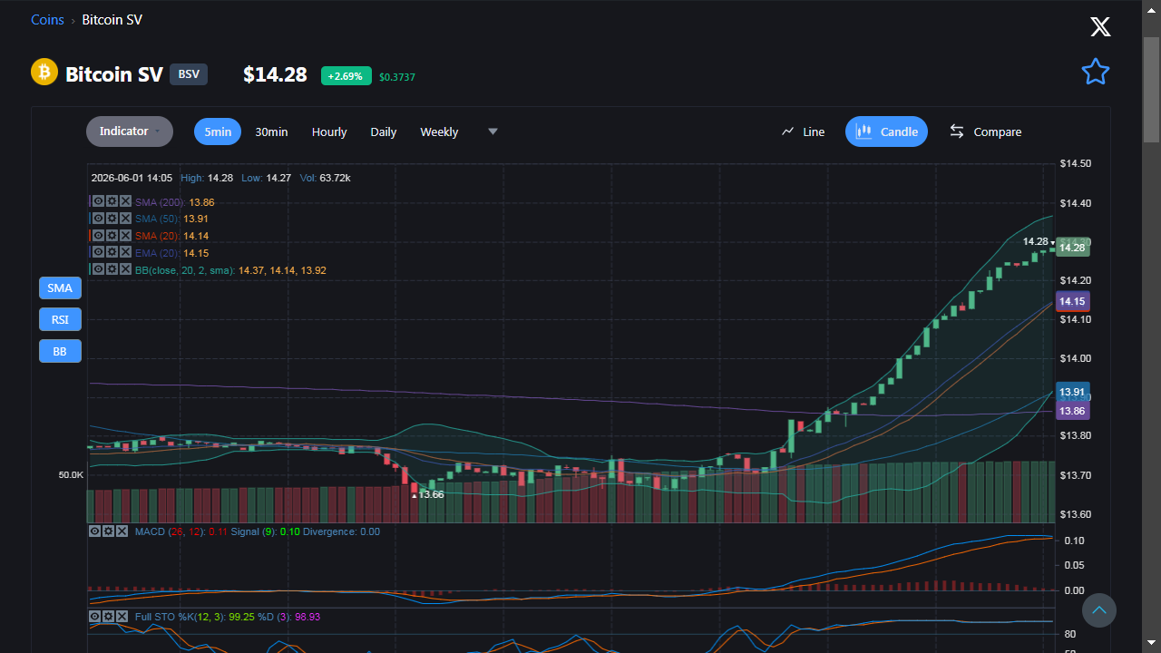This screenshot has height=653, width=1161.
Task: Click the SMA quick indicator button
Action: click(x=60, y=288)
